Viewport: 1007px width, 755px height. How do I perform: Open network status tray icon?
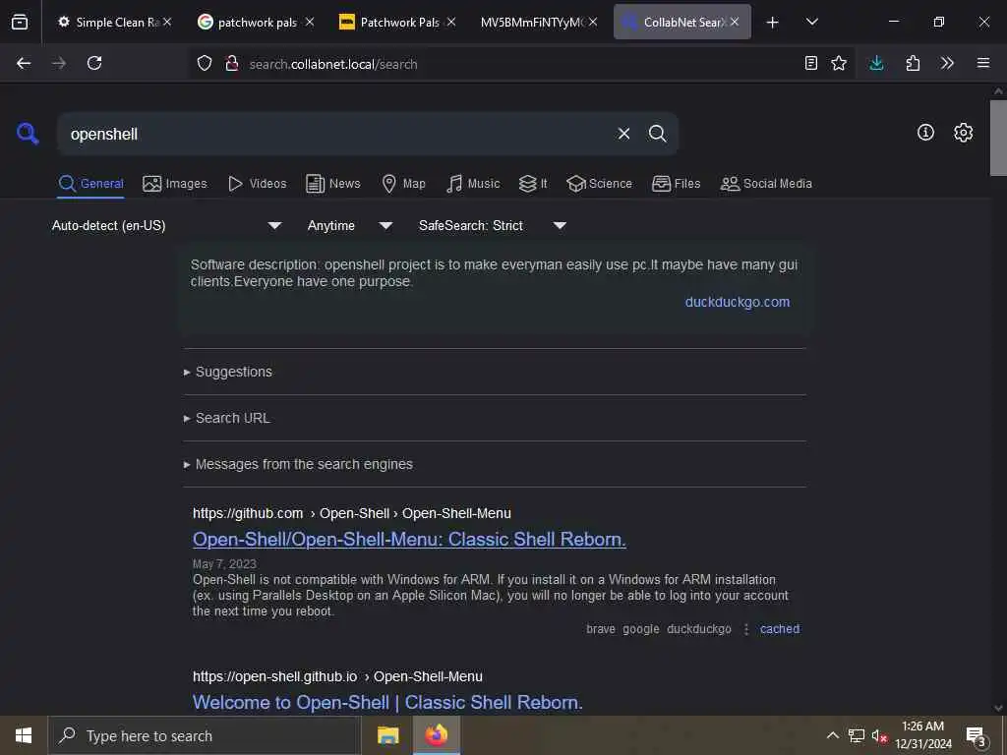pyautogui.click(x=857, y=735)
